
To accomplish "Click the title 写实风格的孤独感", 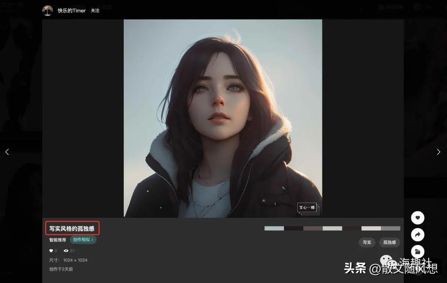I will [x=72, y=228].
